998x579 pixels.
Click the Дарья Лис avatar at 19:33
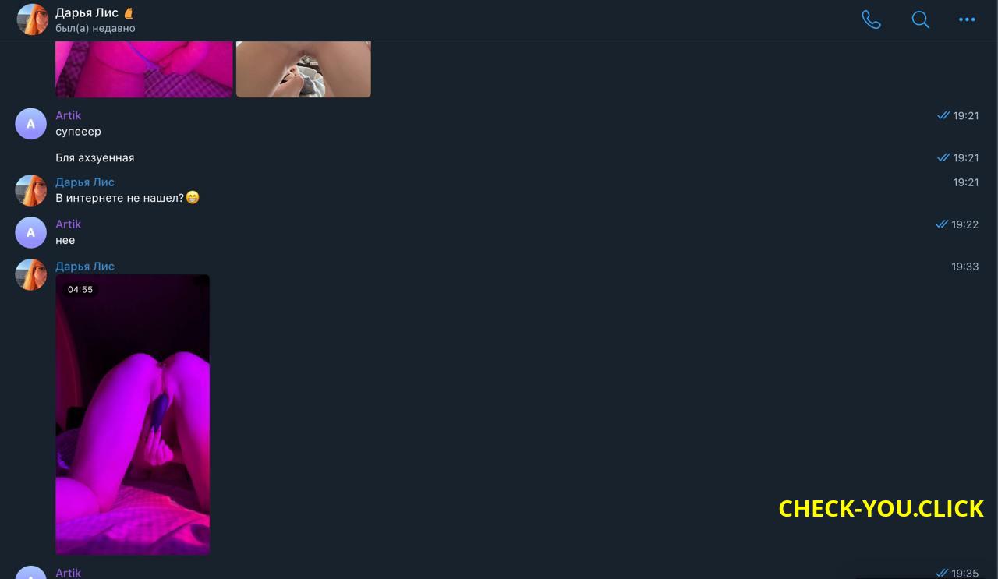31,275
